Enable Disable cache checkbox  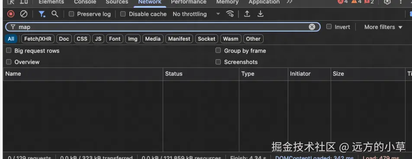point(123,14)
